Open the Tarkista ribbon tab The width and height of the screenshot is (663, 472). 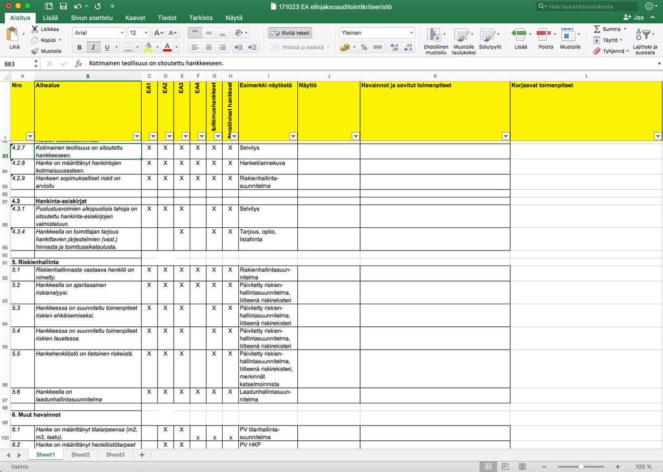(x=201, y=17)
